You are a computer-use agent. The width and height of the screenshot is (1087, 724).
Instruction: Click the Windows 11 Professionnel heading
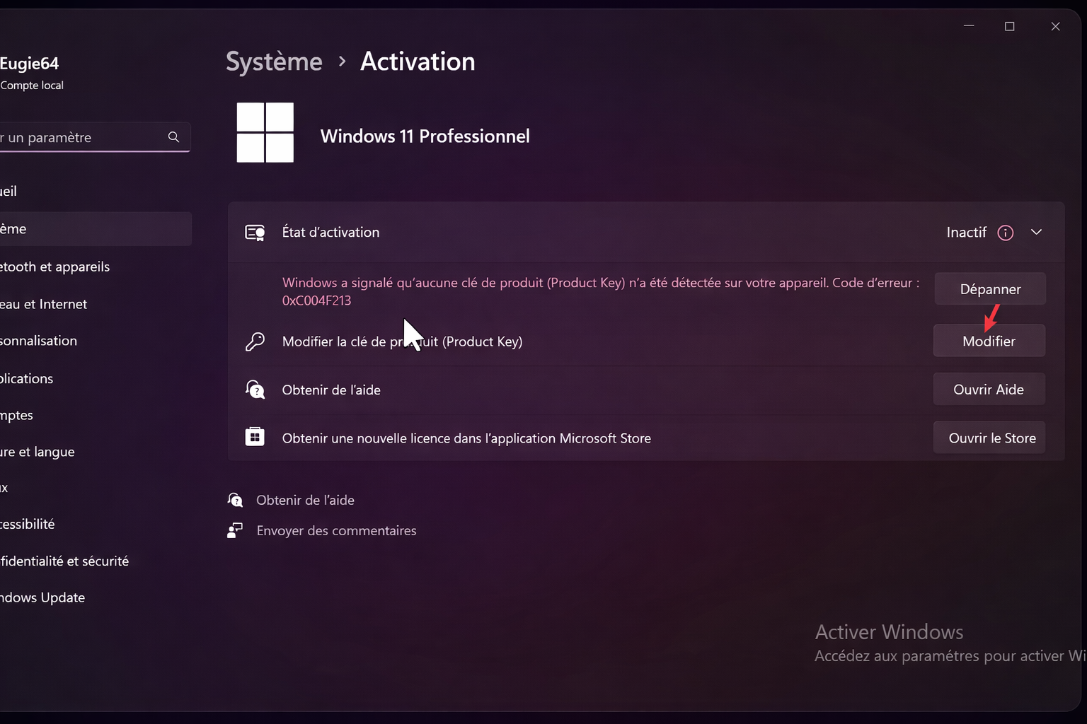click(425, 136)
